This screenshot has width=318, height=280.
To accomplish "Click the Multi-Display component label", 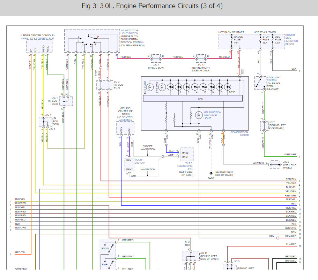I will tap(139, 161).
